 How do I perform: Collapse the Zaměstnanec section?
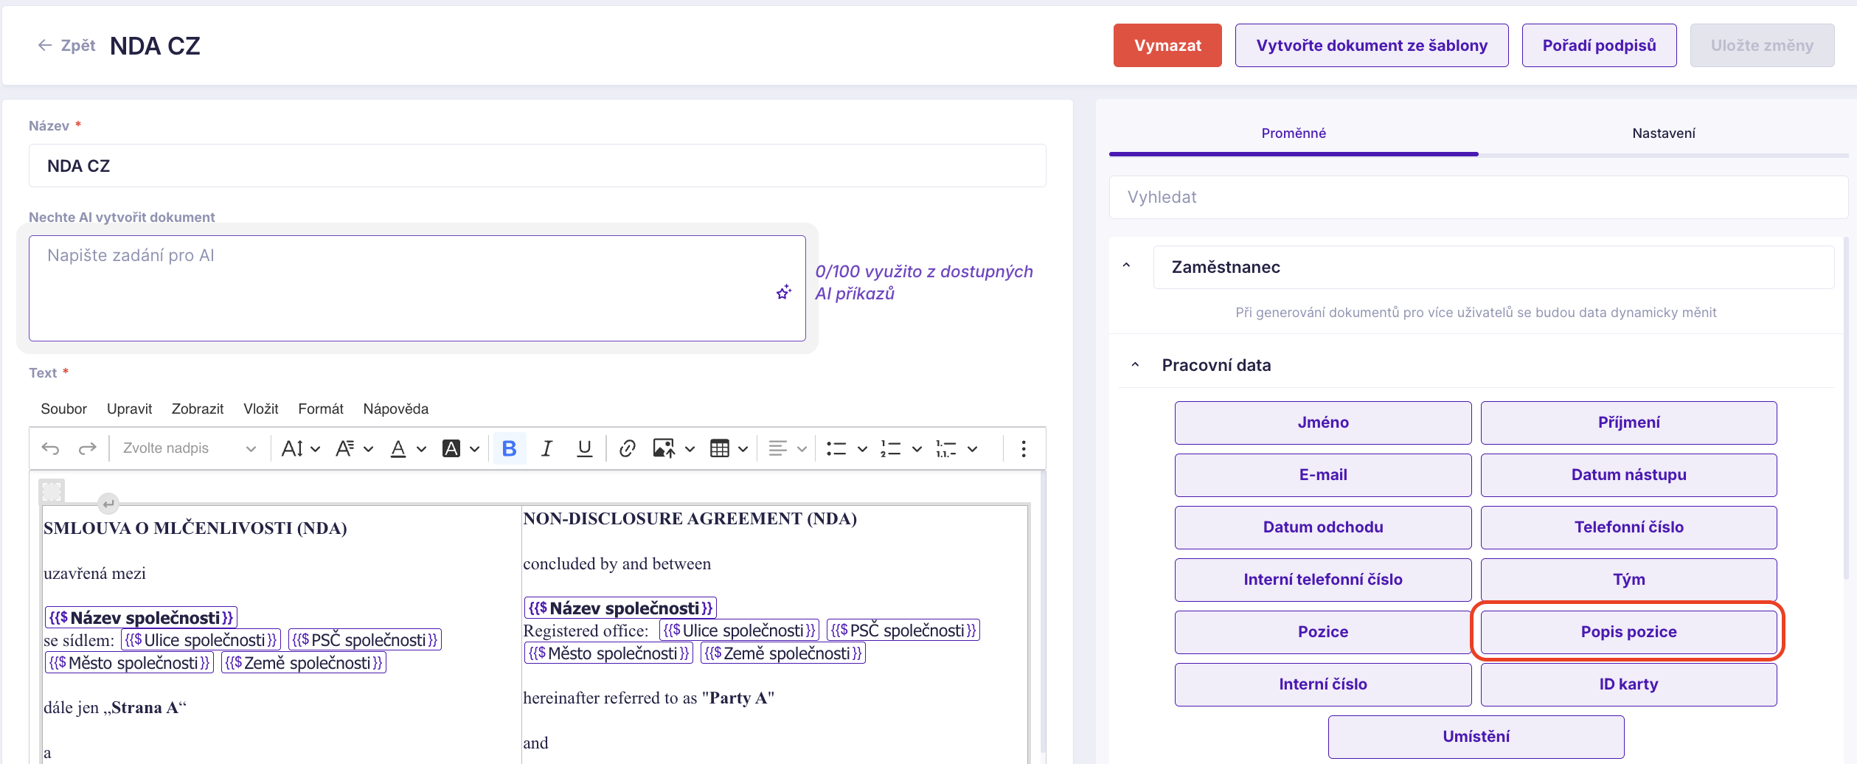(1126, 266)
